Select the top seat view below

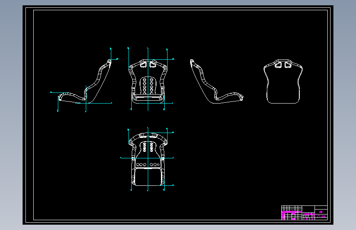[x=148, y=159]
